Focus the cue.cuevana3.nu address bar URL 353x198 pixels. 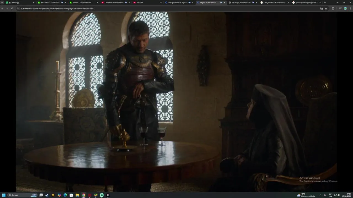[x=58, y=9]
